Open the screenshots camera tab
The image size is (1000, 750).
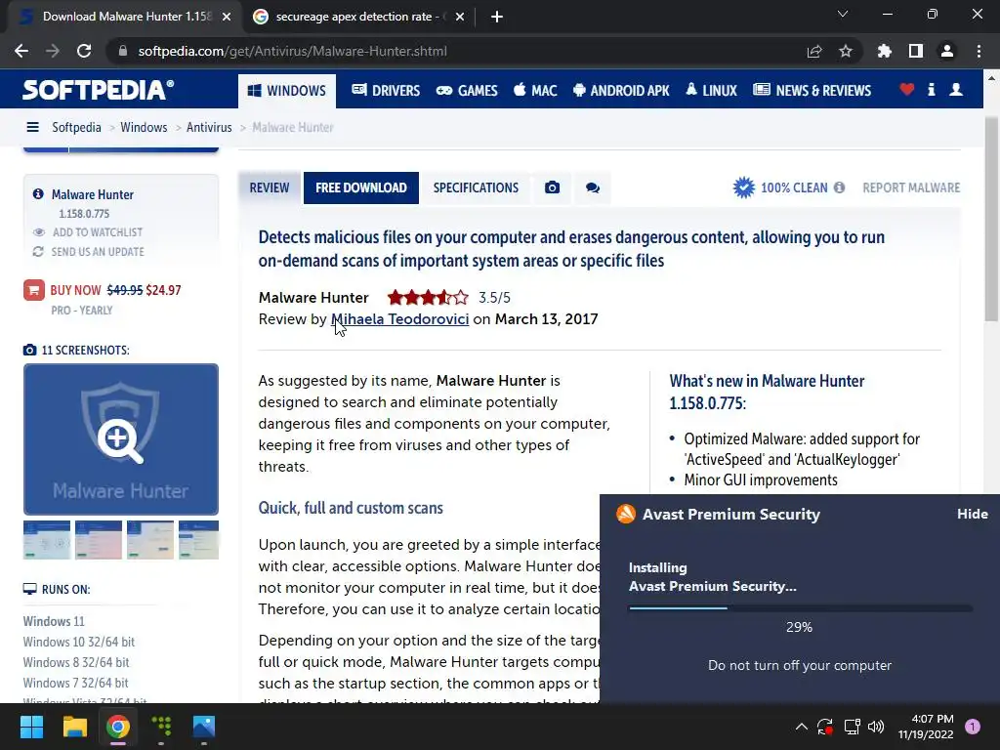click(553, 187)
